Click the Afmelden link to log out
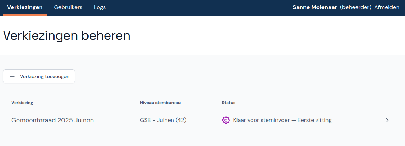 coord(387,7)
